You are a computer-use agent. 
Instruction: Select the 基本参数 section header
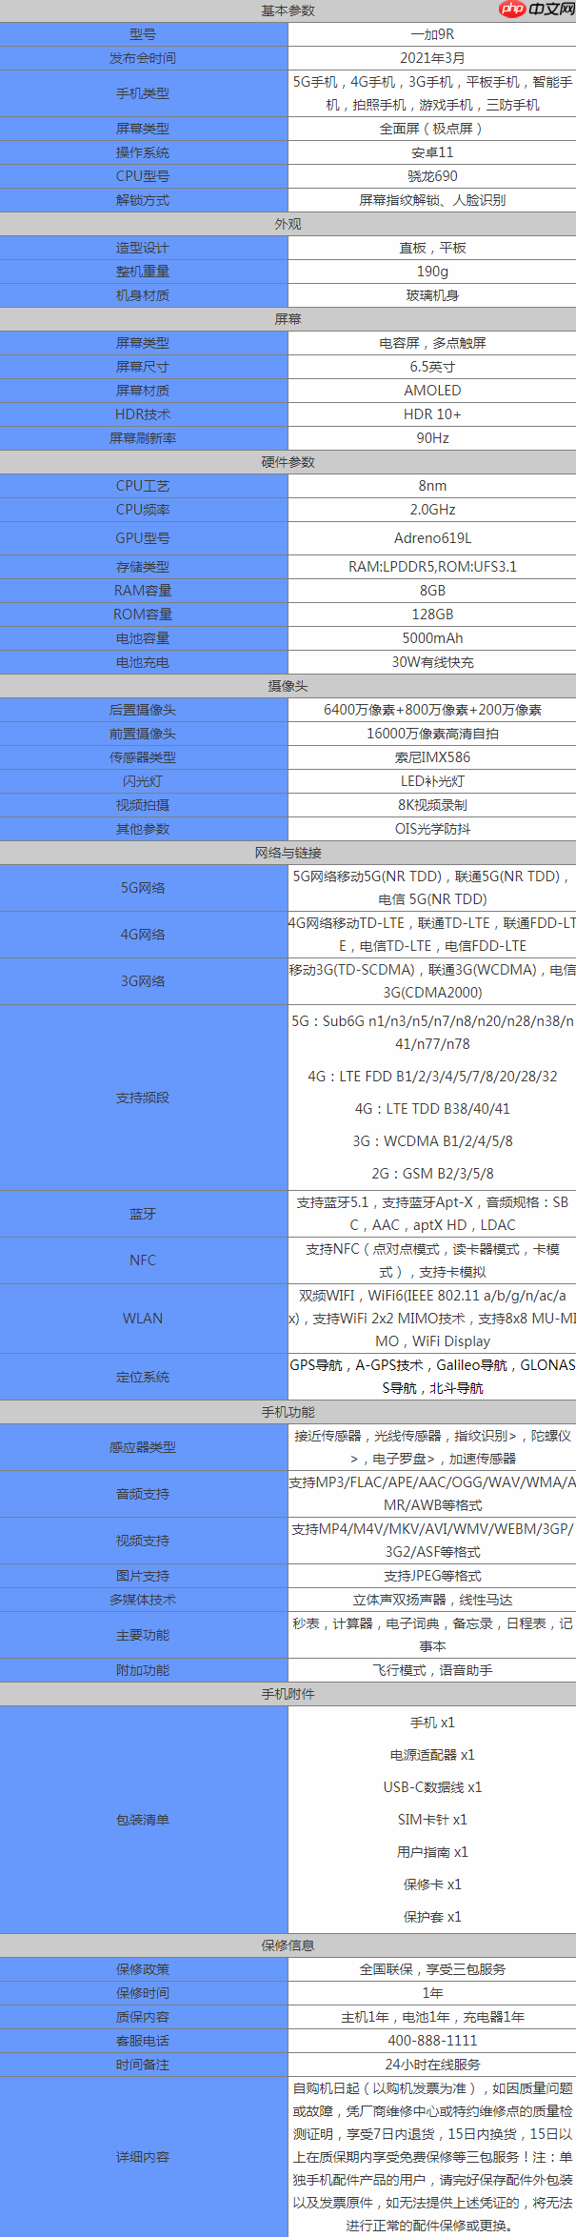288,10
